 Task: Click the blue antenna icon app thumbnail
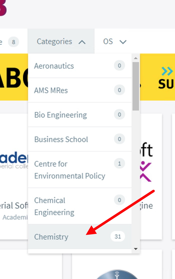tap(116, 274)
